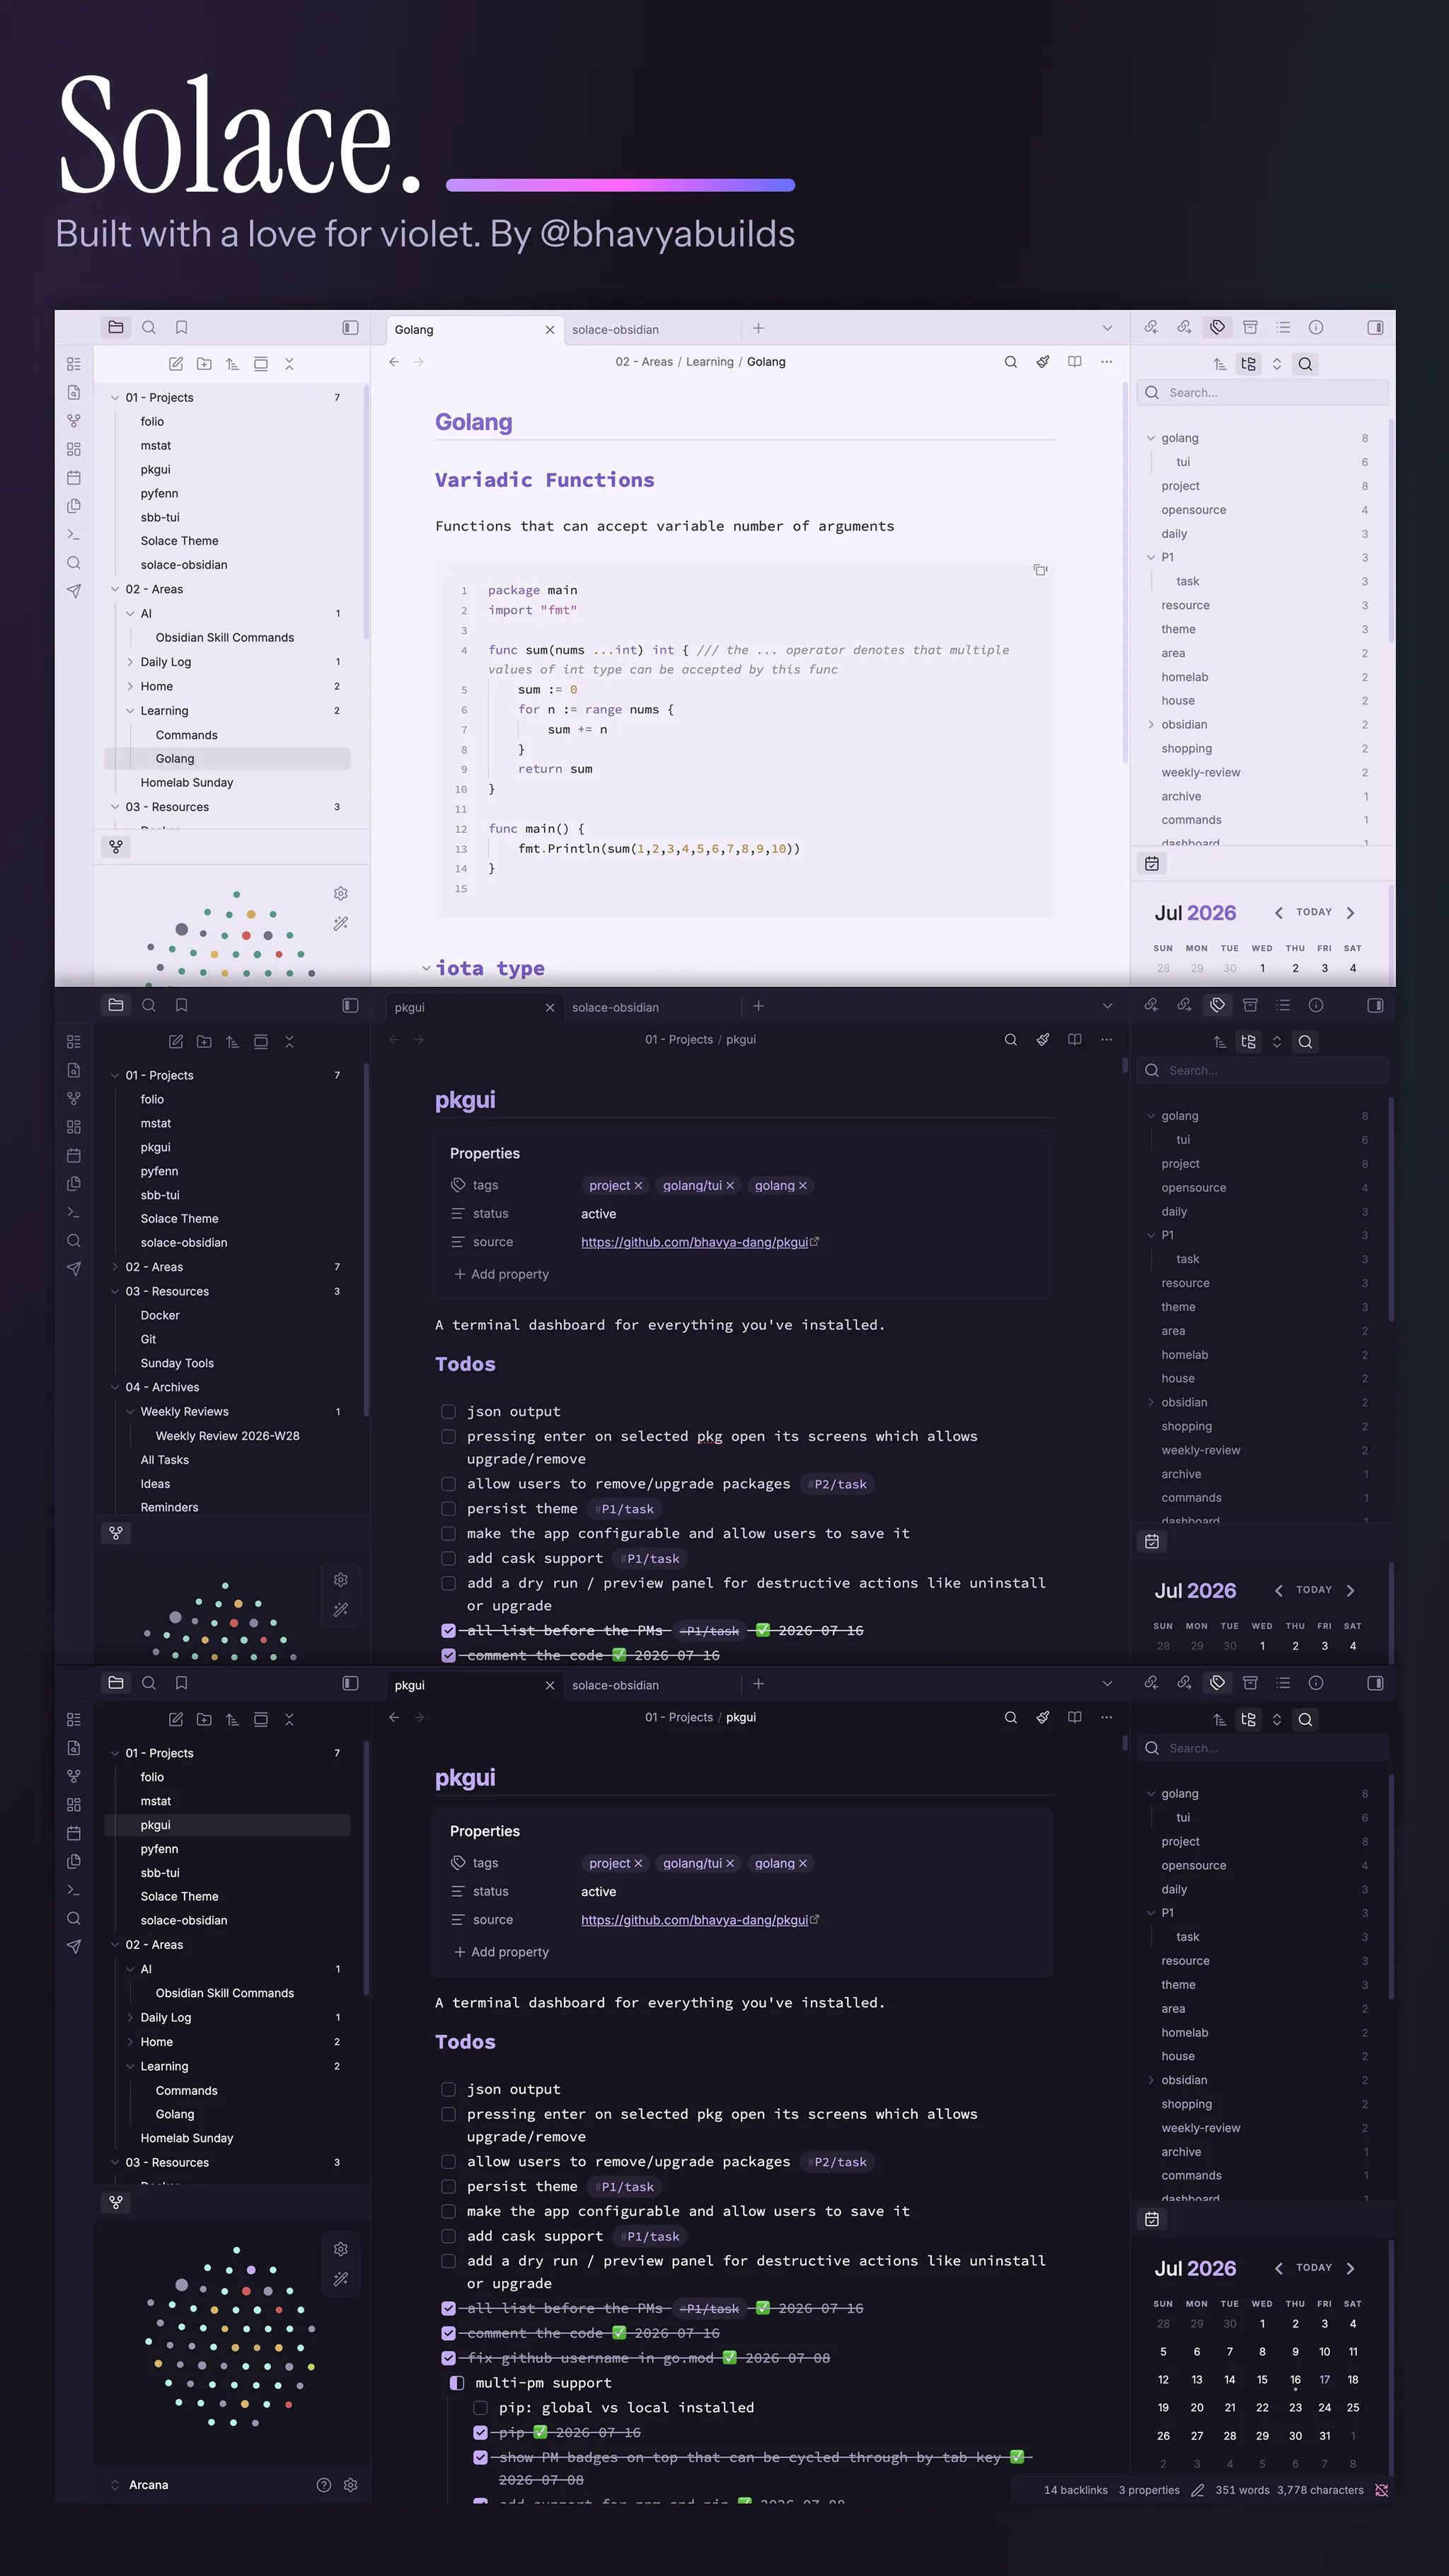
Task: Open more options in middle pkgui window
Action: (x=1106, y=1040)
